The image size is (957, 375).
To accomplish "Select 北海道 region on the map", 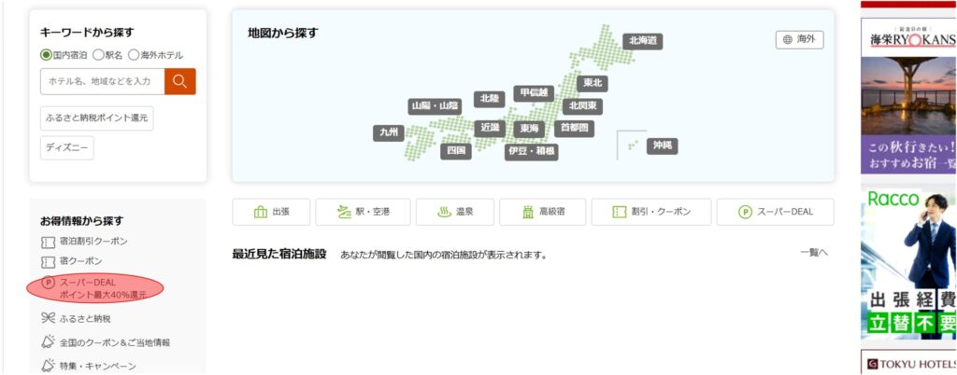I will [x=643, y=41].
